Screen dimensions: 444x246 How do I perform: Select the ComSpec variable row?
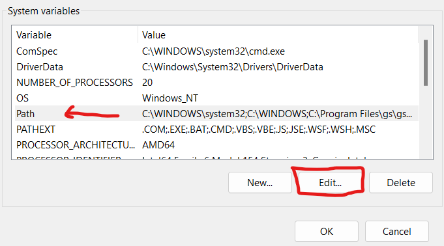click(216, 51)
